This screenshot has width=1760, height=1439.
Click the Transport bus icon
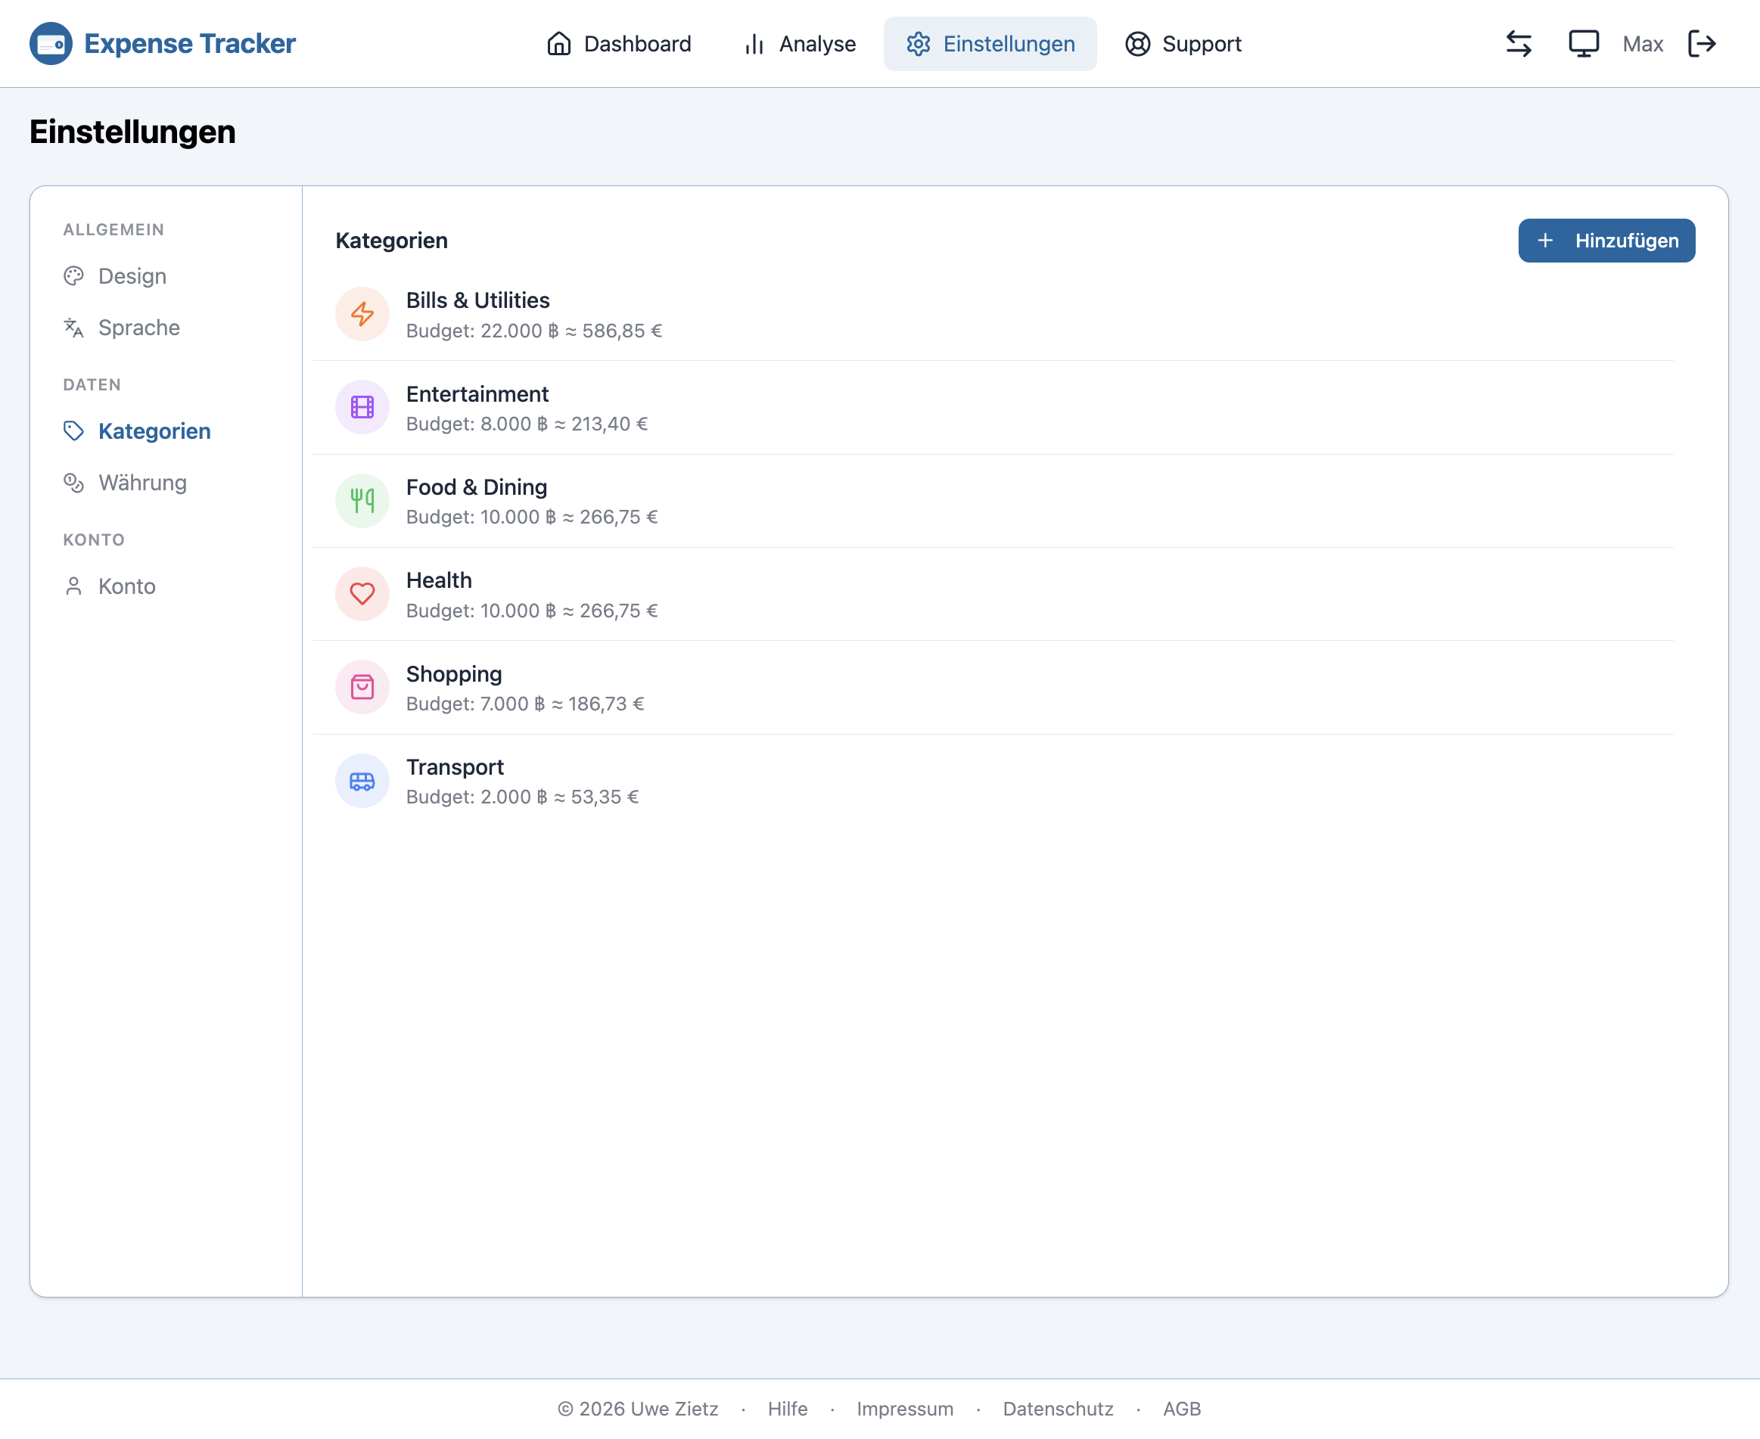362,781
